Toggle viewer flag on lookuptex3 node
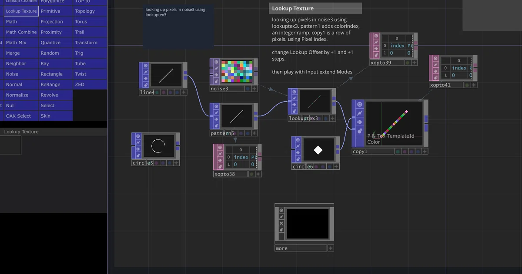The height and width of the screenshot is (274, 522). (294, 92)
